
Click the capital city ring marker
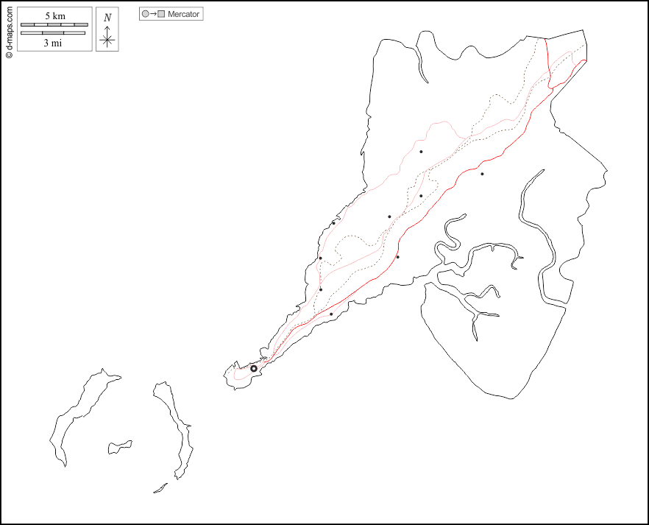254,368
